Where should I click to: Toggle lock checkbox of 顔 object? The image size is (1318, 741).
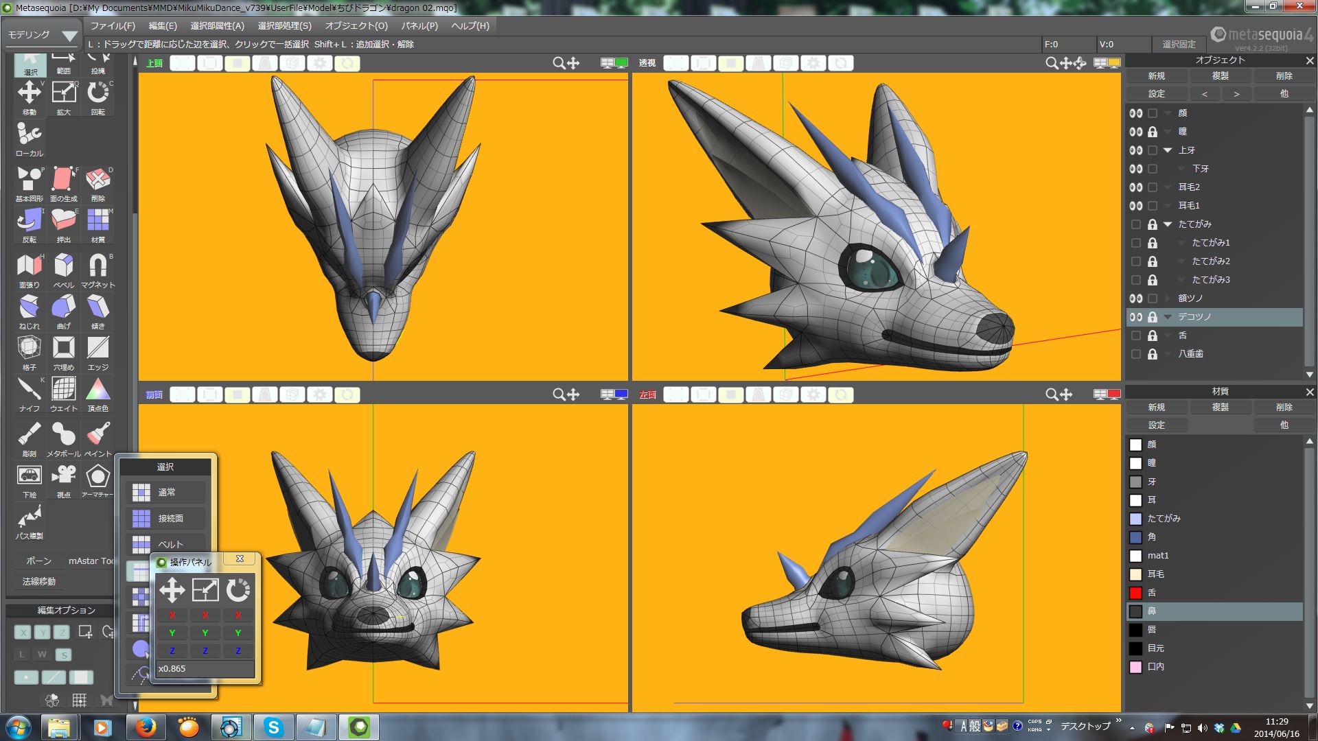1153,113
